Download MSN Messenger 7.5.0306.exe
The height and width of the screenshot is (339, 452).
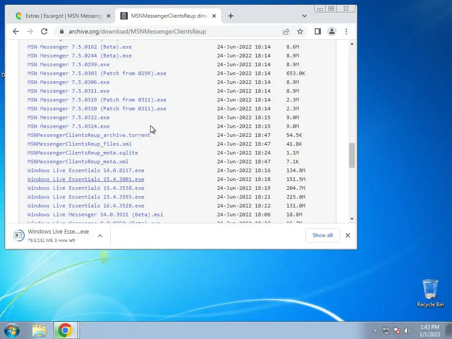(68, 82)
